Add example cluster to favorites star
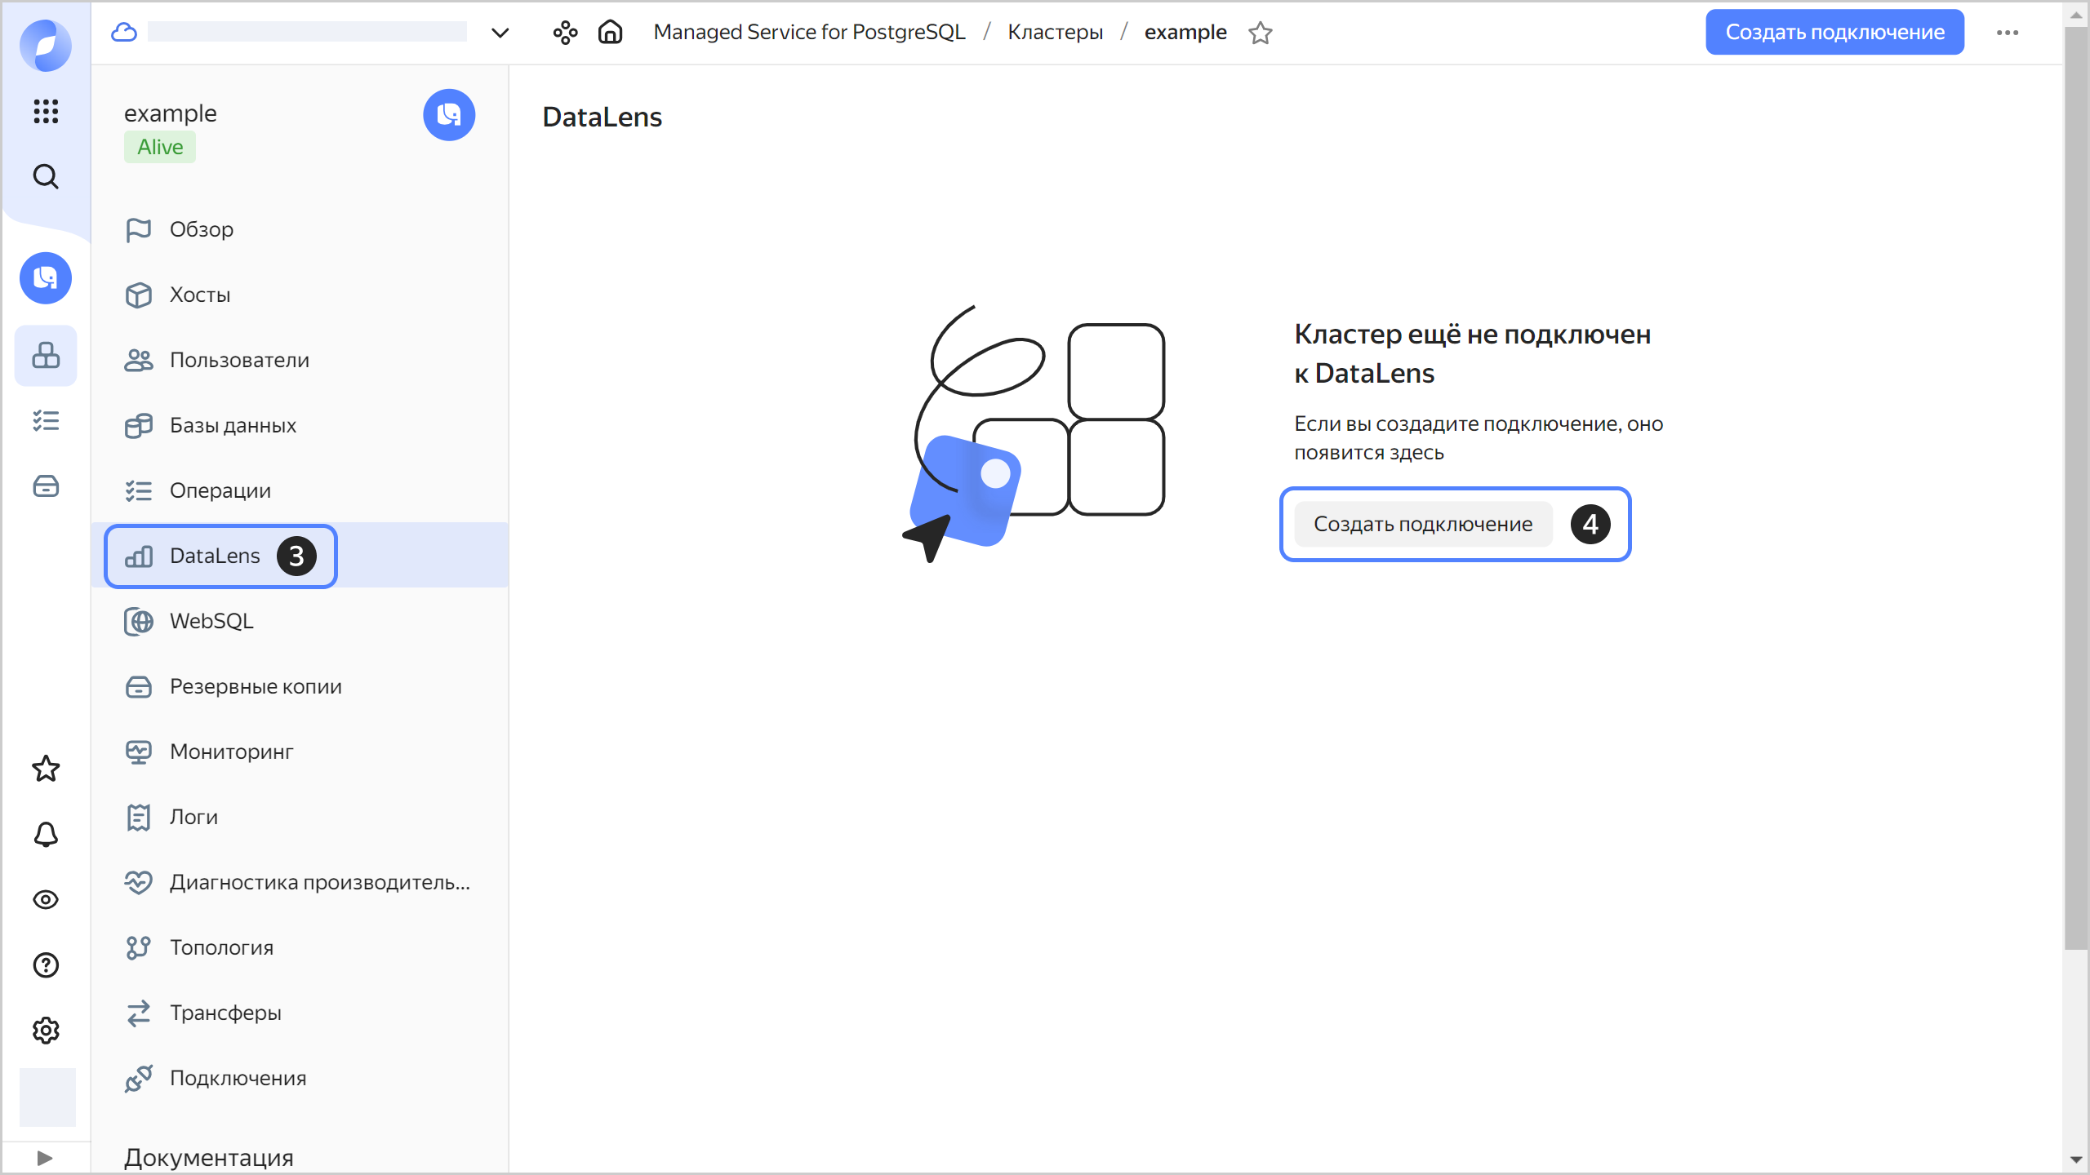Screen dimensions: 2090x1175 (1261, 33)
